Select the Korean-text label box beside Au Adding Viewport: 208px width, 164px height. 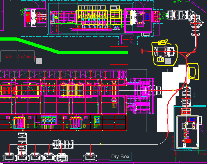8,57
